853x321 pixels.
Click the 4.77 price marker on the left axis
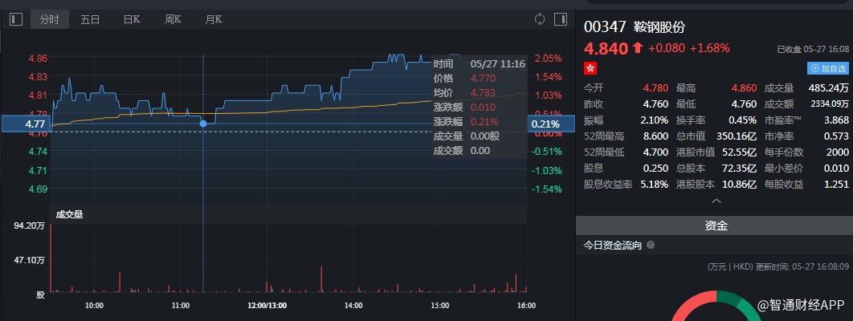(x=26, y=124)
